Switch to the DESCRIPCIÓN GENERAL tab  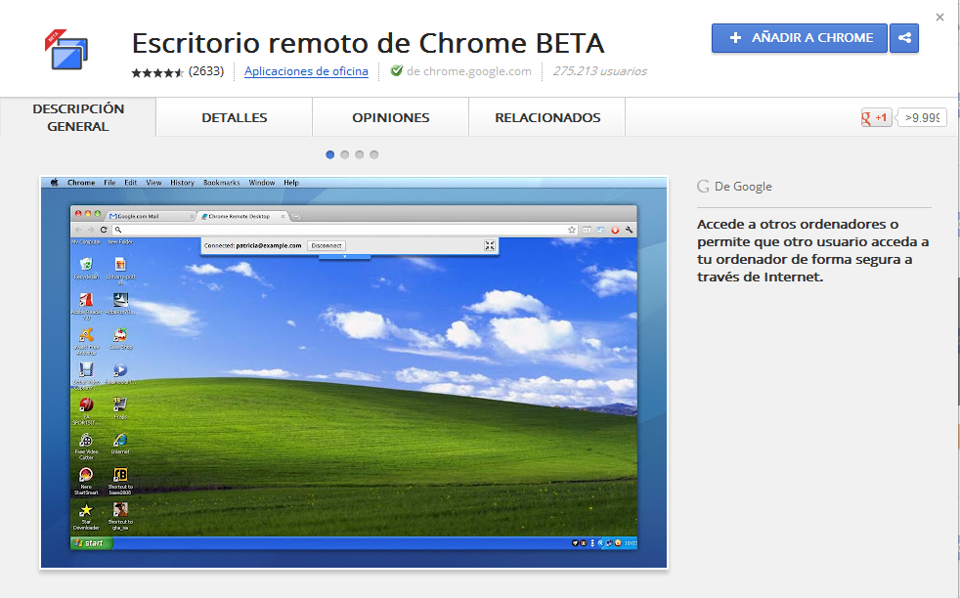(x=78, y=117)
